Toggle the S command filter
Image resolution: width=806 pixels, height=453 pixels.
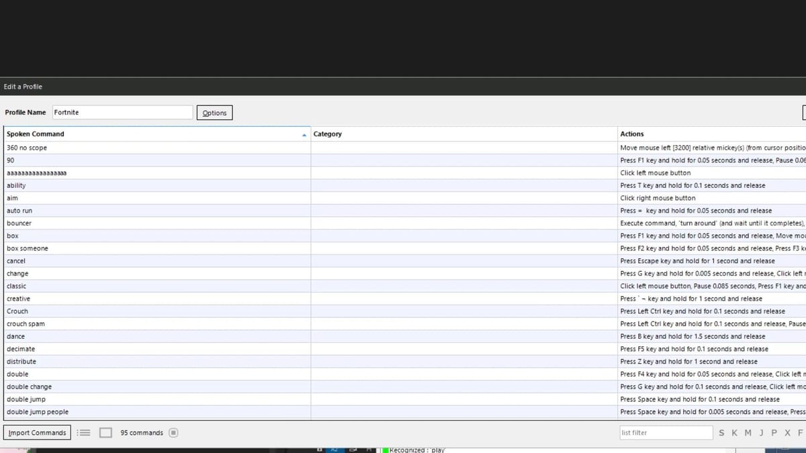click(x=721, y=433)
